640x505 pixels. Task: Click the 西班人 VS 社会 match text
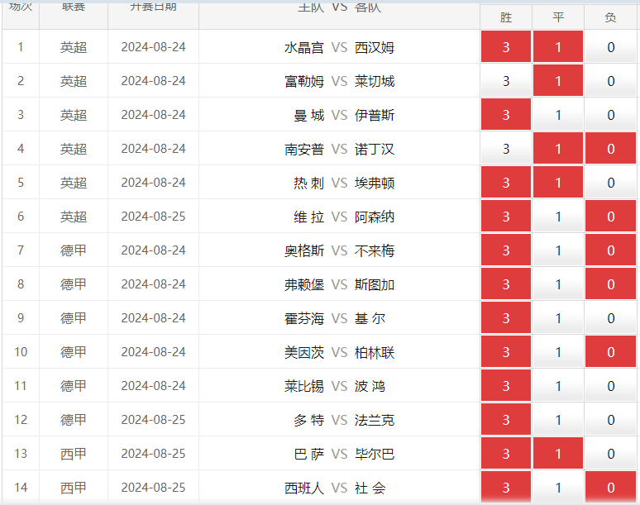tap(335, 488)
